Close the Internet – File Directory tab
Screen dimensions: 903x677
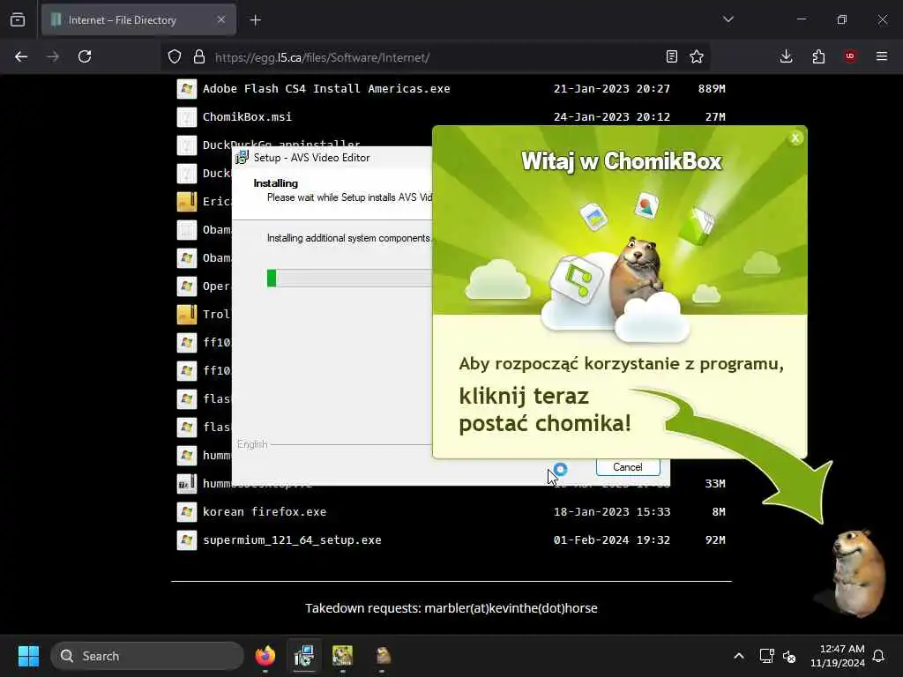pos(221,20)
